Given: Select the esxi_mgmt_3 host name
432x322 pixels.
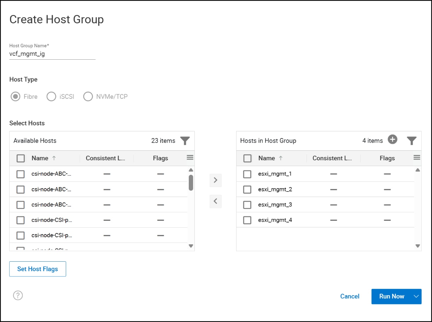Looking at the screenshot, I should coord(275,205).
